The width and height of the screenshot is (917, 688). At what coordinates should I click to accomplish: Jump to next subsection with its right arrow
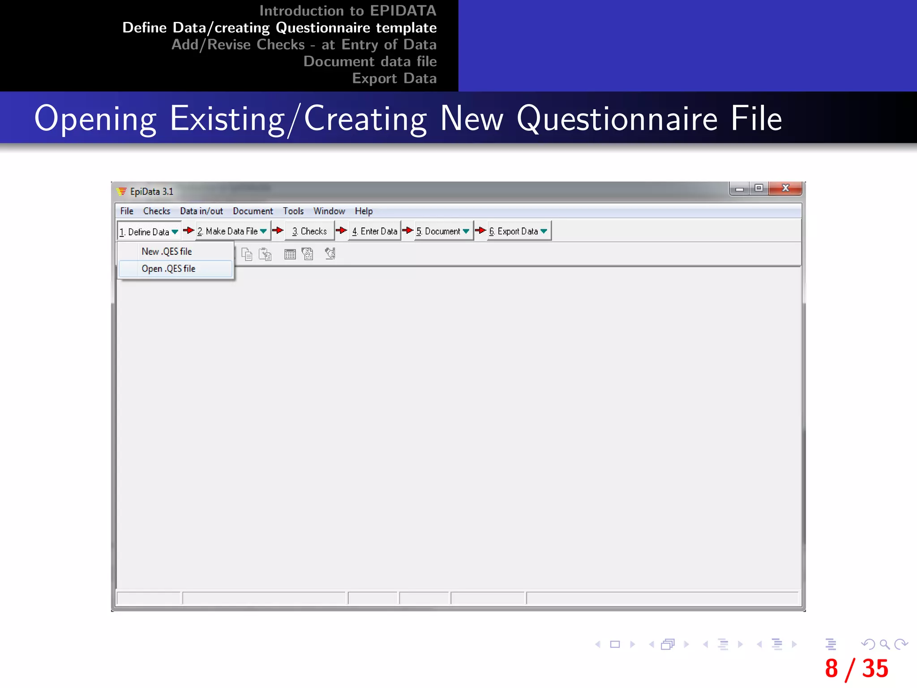pyautogui.click(x=740, y=644)
